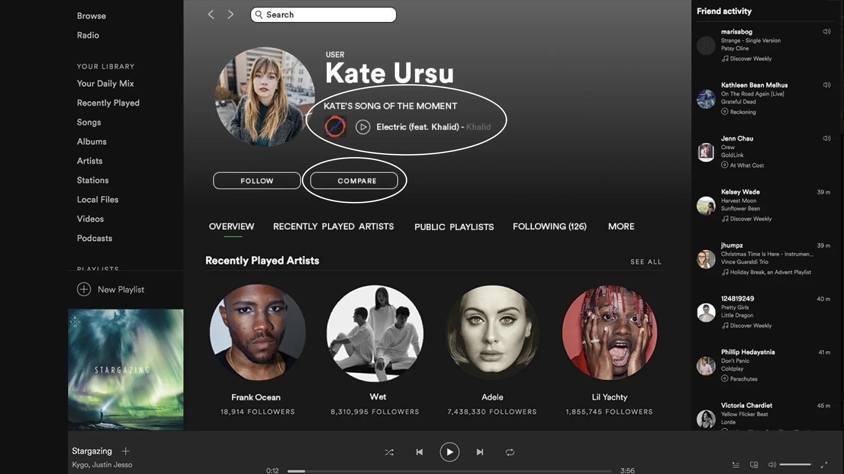Toggle shuffle playback
844x474 pixels.
click(x=389, y=452)
